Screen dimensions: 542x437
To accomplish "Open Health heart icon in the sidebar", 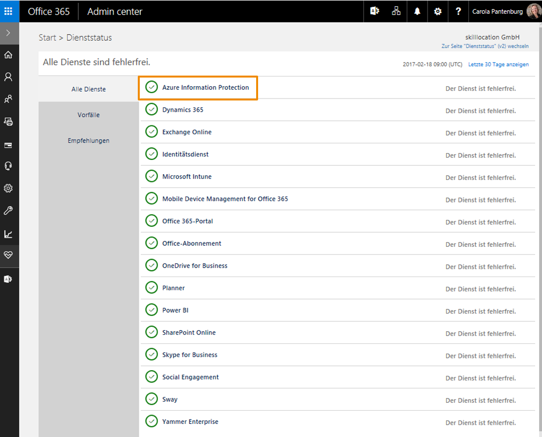I will [x=8, y=255].
